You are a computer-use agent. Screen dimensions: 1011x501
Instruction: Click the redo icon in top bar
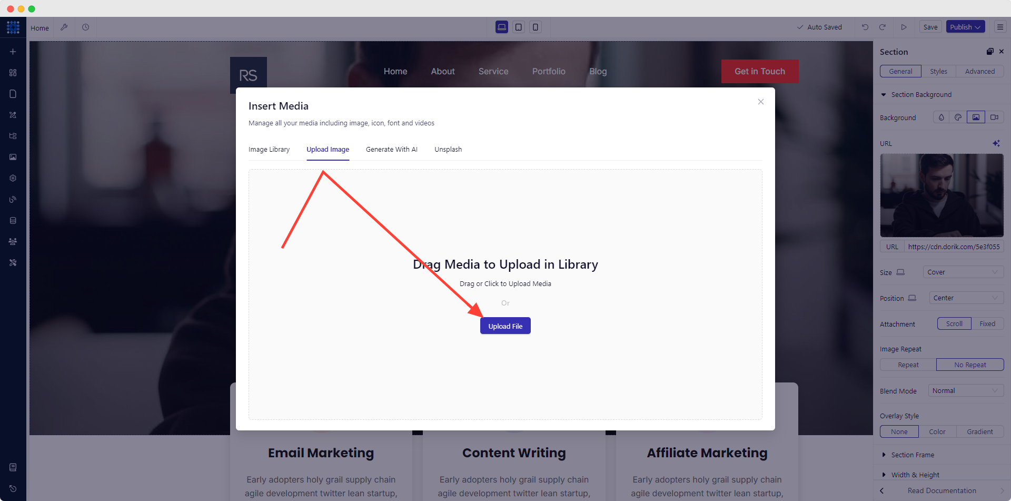coord(883,27)
